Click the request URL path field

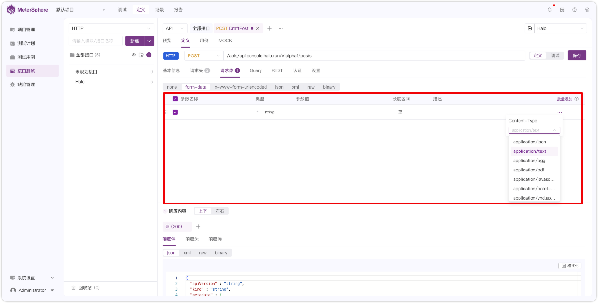(374, 56)
